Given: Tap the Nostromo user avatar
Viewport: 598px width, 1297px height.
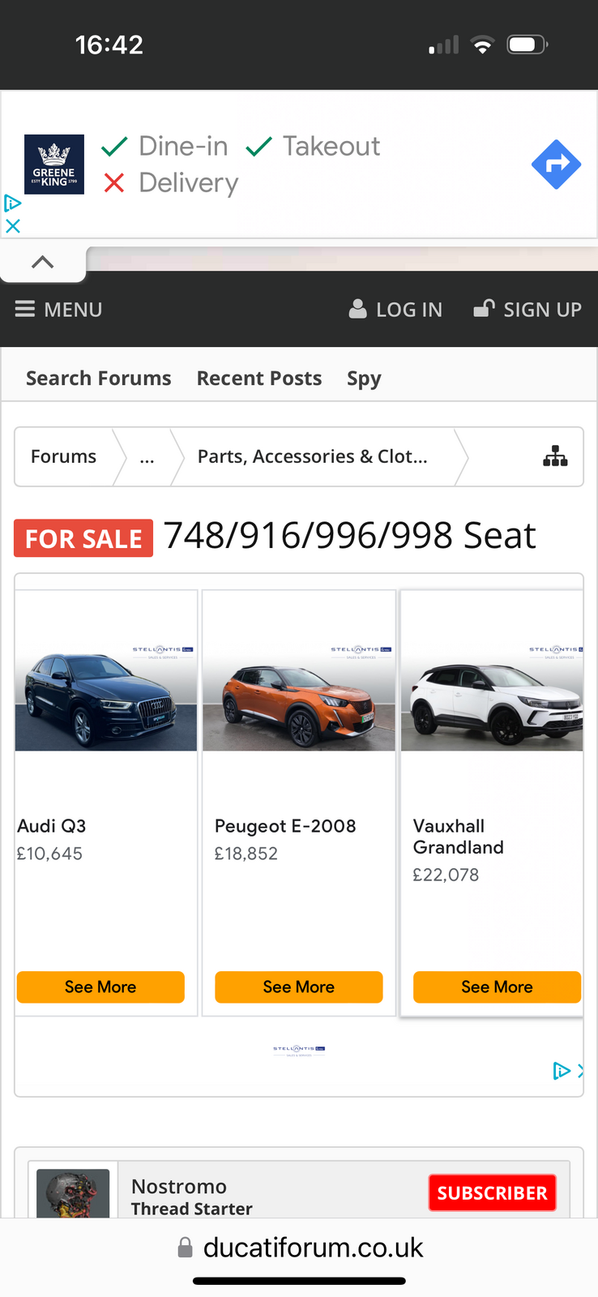Looking at the screenshot, I should (x=73, y=1193).
